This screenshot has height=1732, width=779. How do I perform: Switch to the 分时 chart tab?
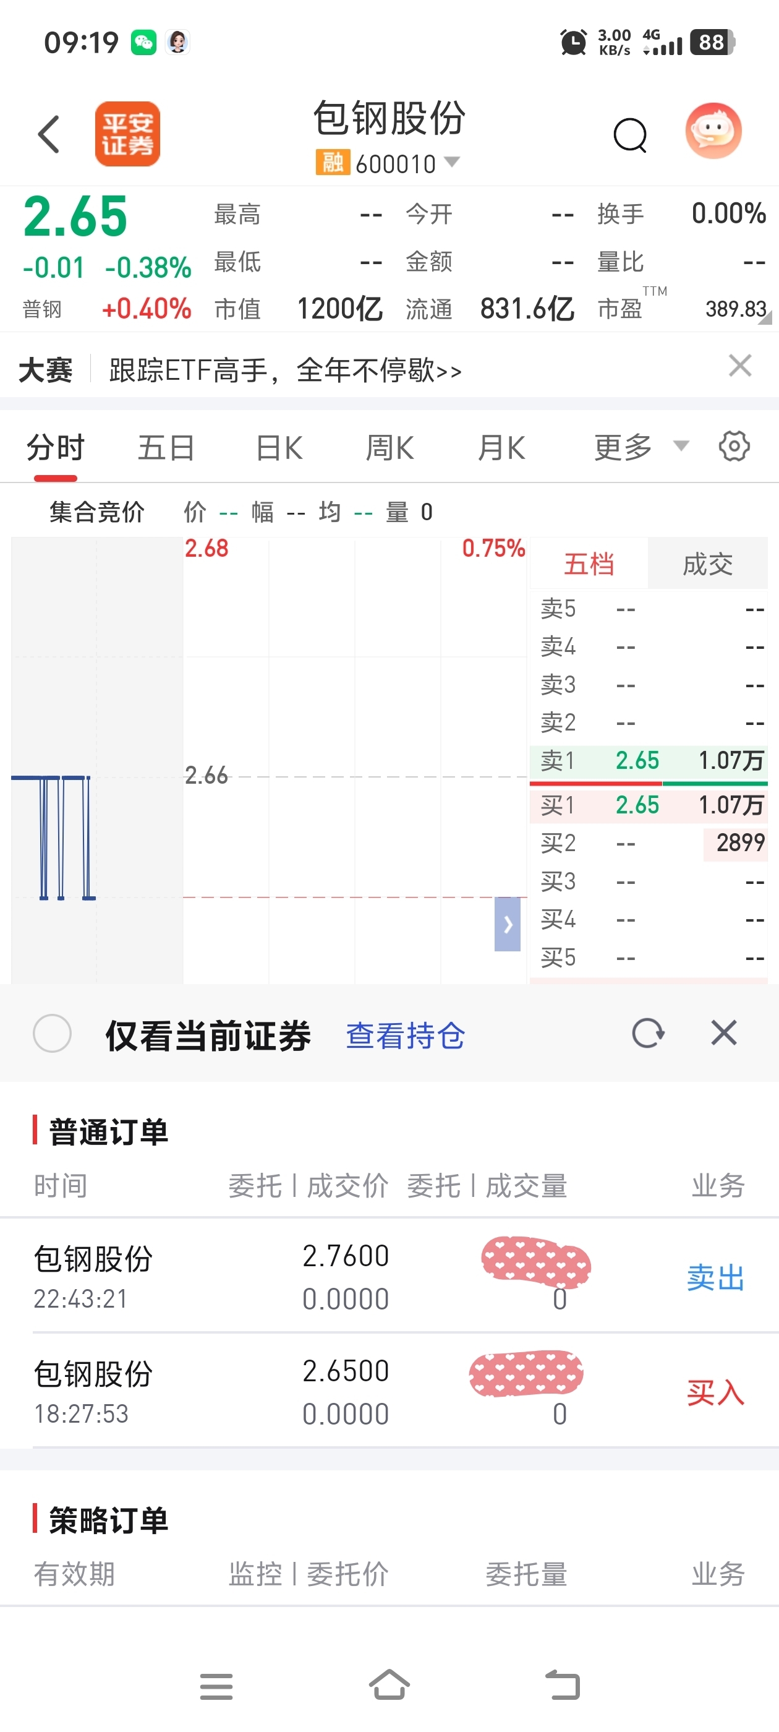[x=55, y=448]
